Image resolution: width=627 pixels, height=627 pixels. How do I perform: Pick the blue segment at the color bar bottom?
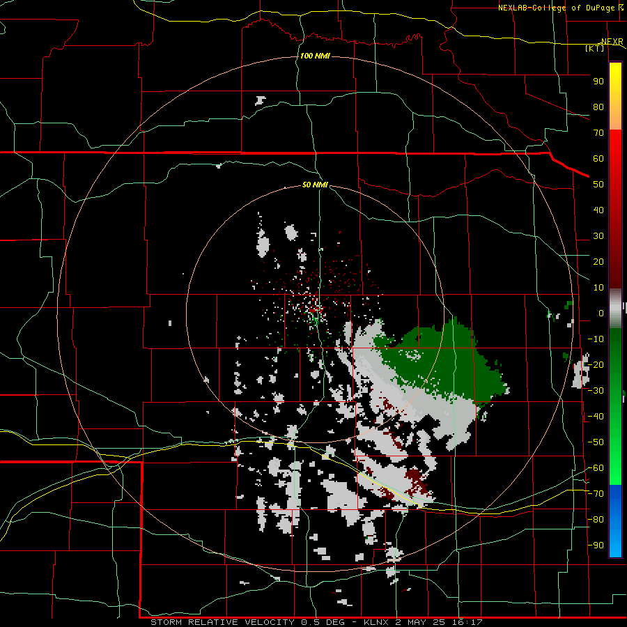[x=615, y=520]
